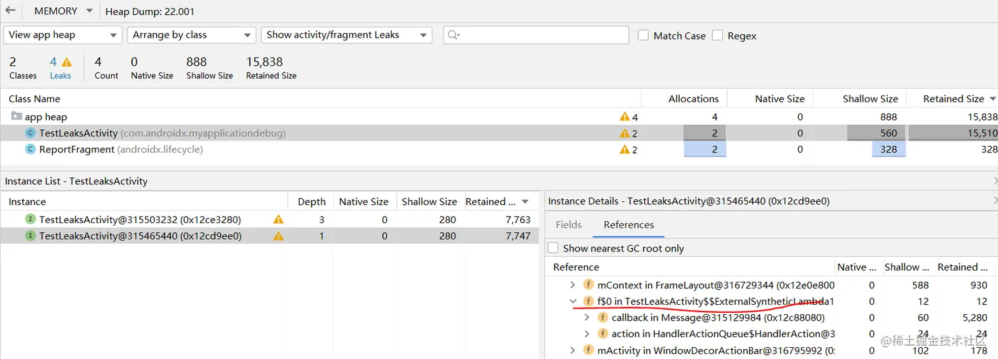Open the View app heap dropdown

63,35
